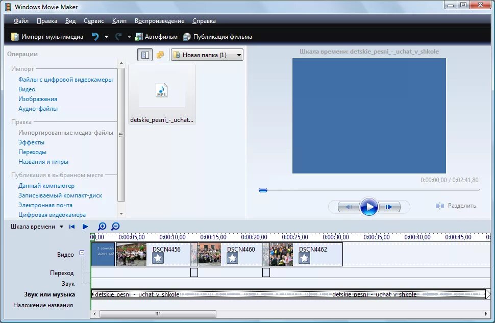Click timeline horizontal scrollbar left arrow
The height and width of the screenshot is (323, 495).
tap(94, 314)
